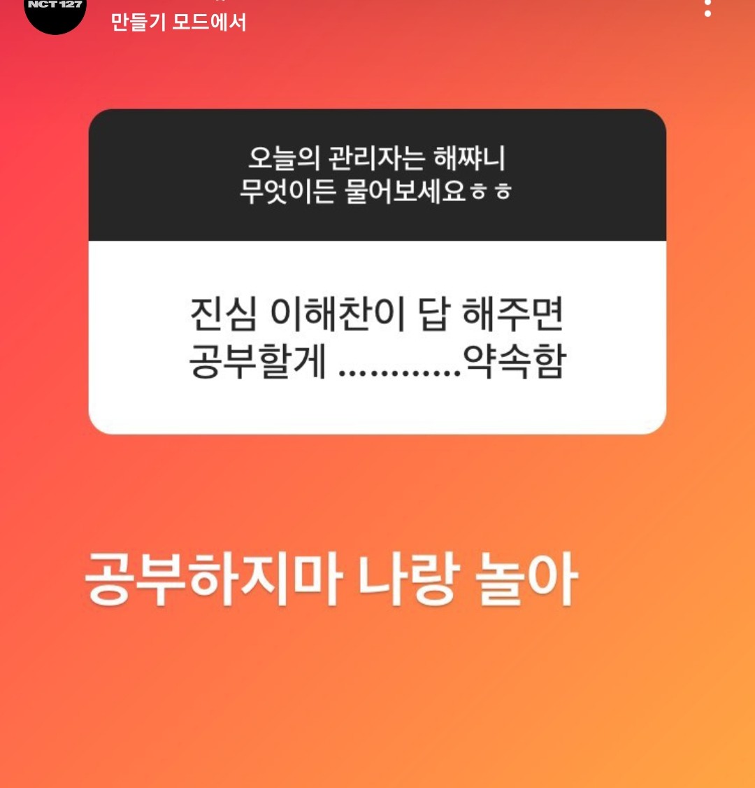This screenshot has width=755, height=788.
Task: Tap the name '이해찬이' in the message
Action: tap(338, 314)
